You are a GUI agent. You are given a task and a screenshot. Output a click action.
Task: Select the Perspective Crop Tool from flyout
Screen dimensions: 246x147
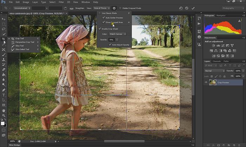tap(25, 42)
